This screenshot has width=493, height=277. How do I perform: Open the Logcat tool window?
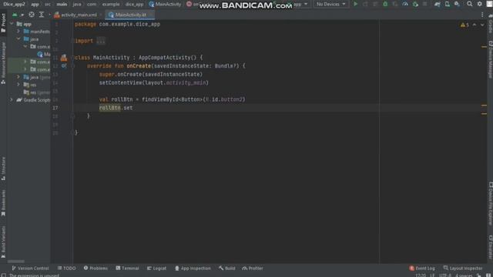click(156, 269)
